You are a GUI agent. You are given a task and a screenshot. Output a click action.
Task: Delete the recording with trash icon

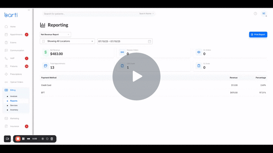[x=52, y=139]
